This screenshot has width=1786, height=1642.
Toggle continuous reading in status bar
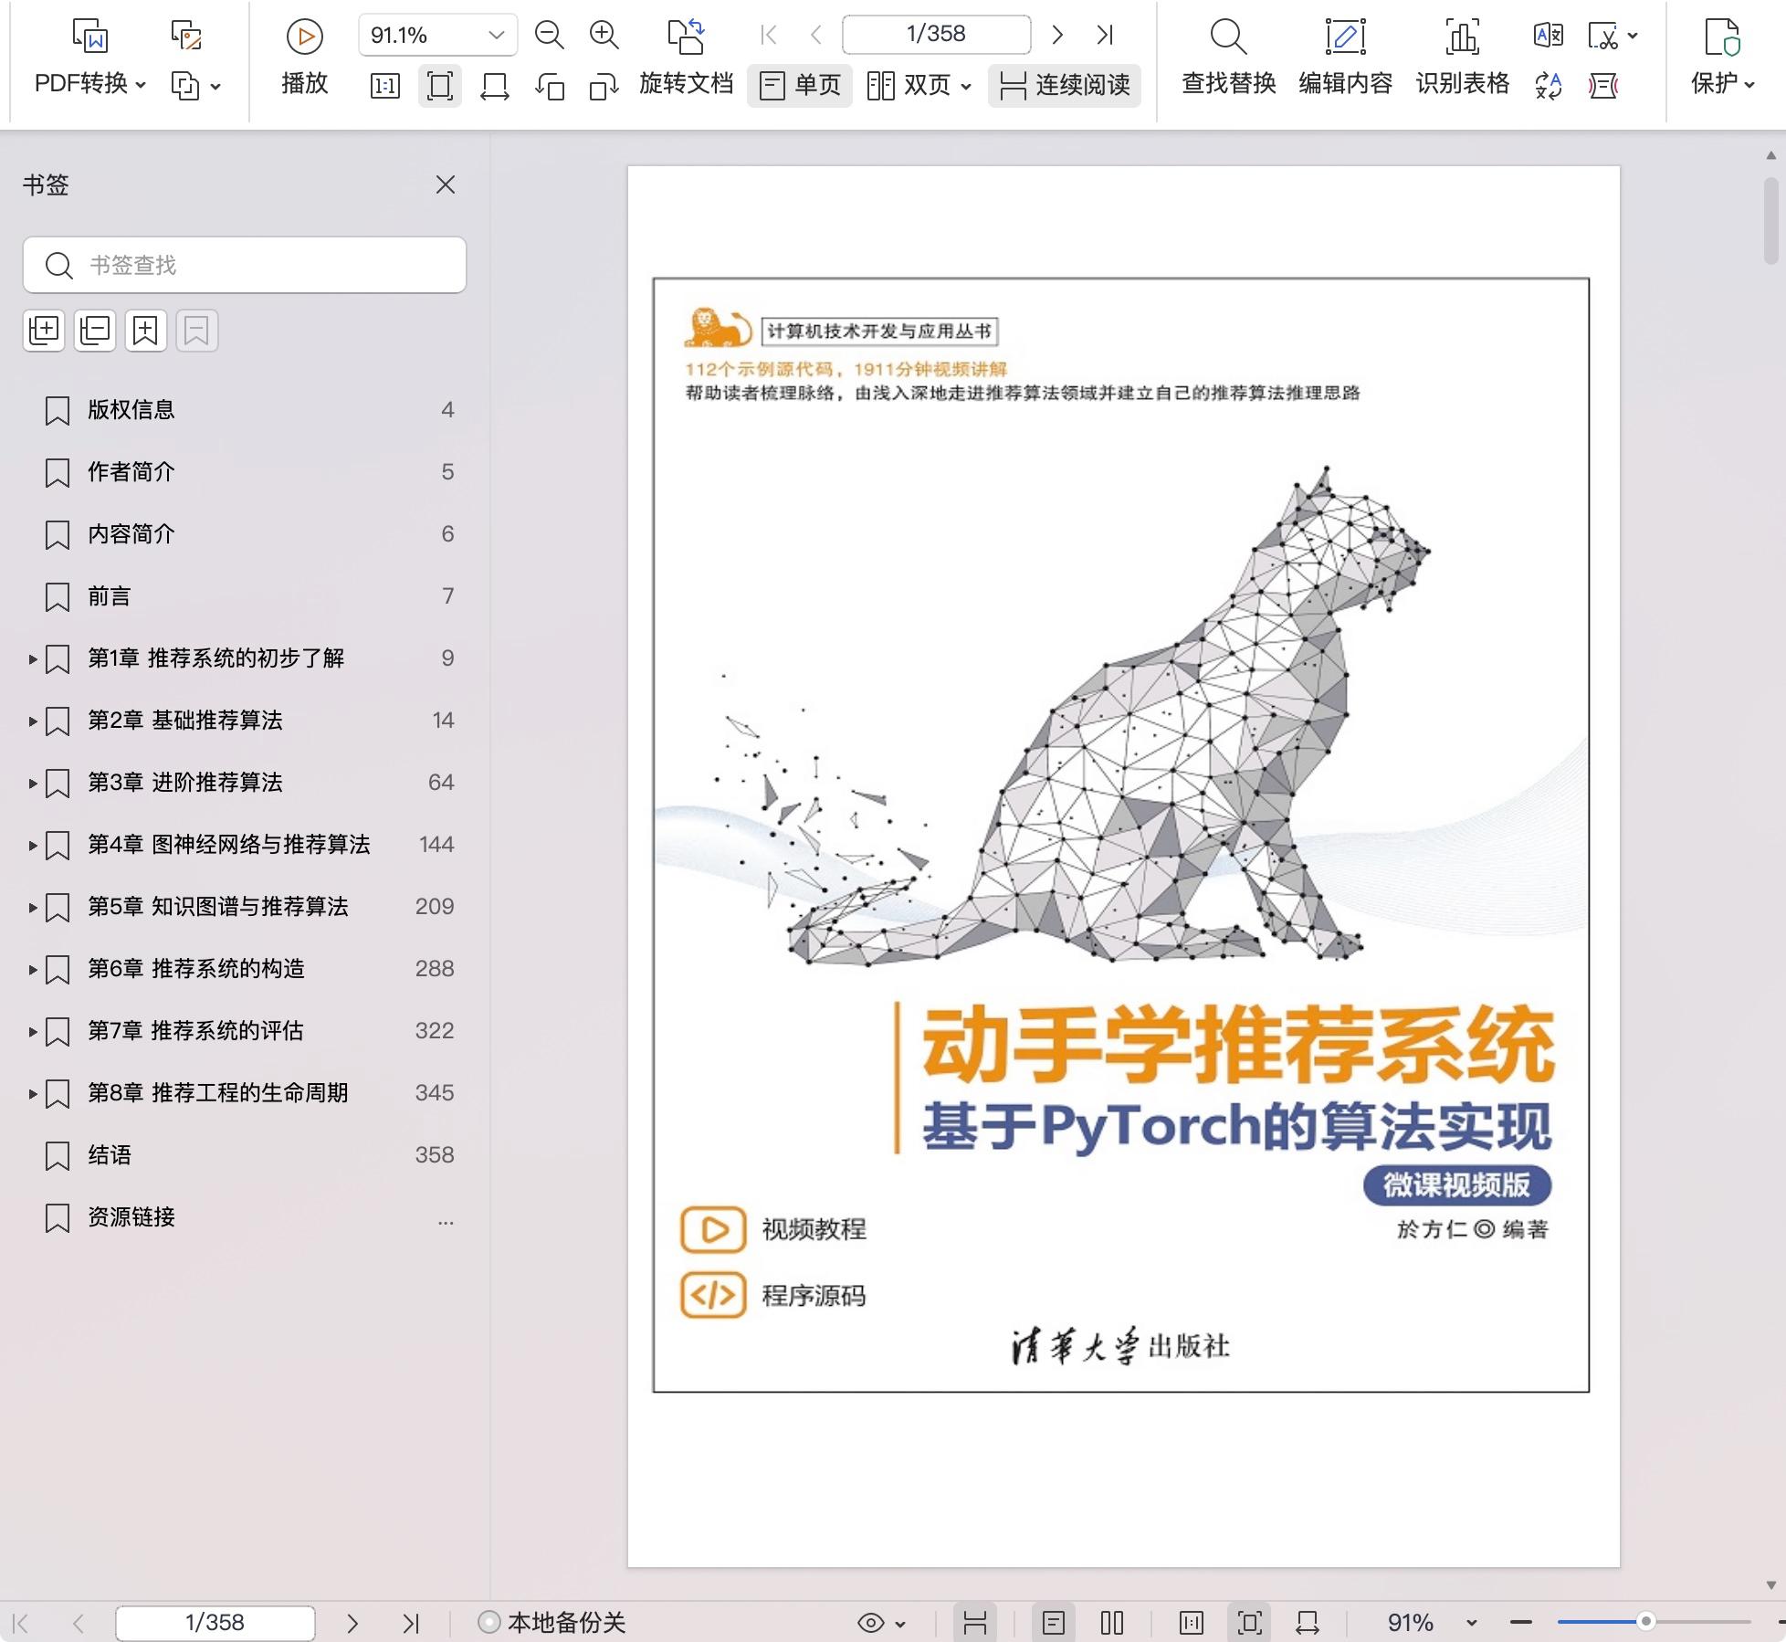coord(975,1623)
